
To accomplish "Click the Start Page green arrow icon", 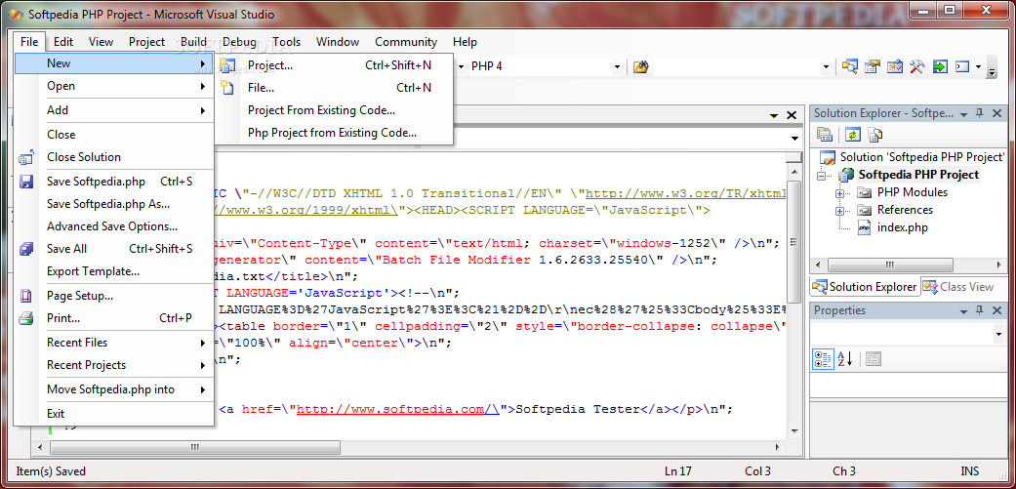I will tap(940, 66).
